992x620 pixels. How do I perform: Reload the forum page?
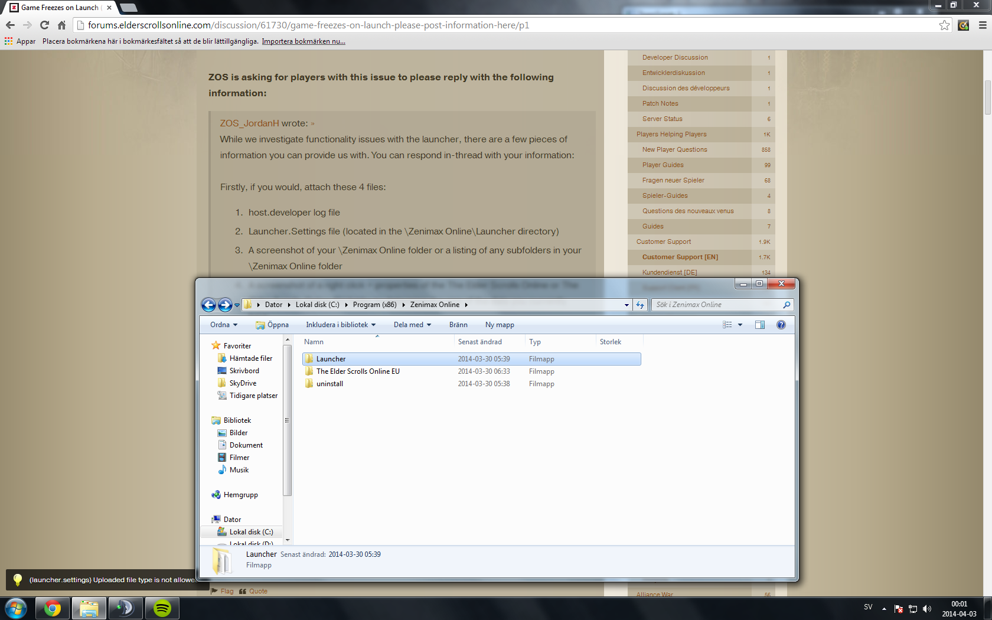[x=44, y=25]
